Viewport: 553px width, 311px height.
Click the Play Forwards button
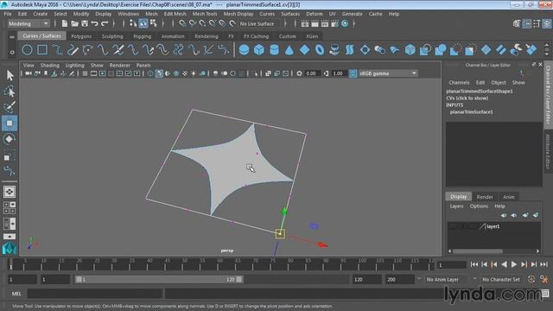point(514,264)
